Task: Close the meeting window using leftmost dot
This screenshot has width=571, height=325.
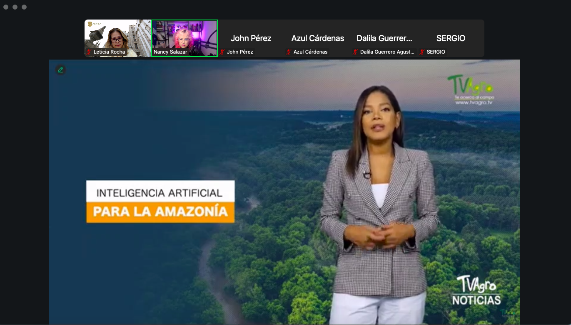Action: pos(6,7)
